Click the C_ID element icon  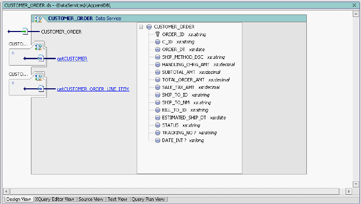pyautogui.click(x=157, y=42)
